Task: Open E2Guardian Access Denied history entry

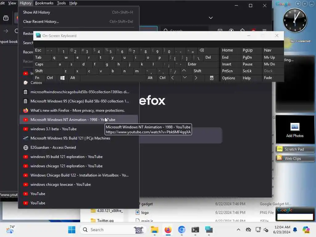Action: (79, 148)
